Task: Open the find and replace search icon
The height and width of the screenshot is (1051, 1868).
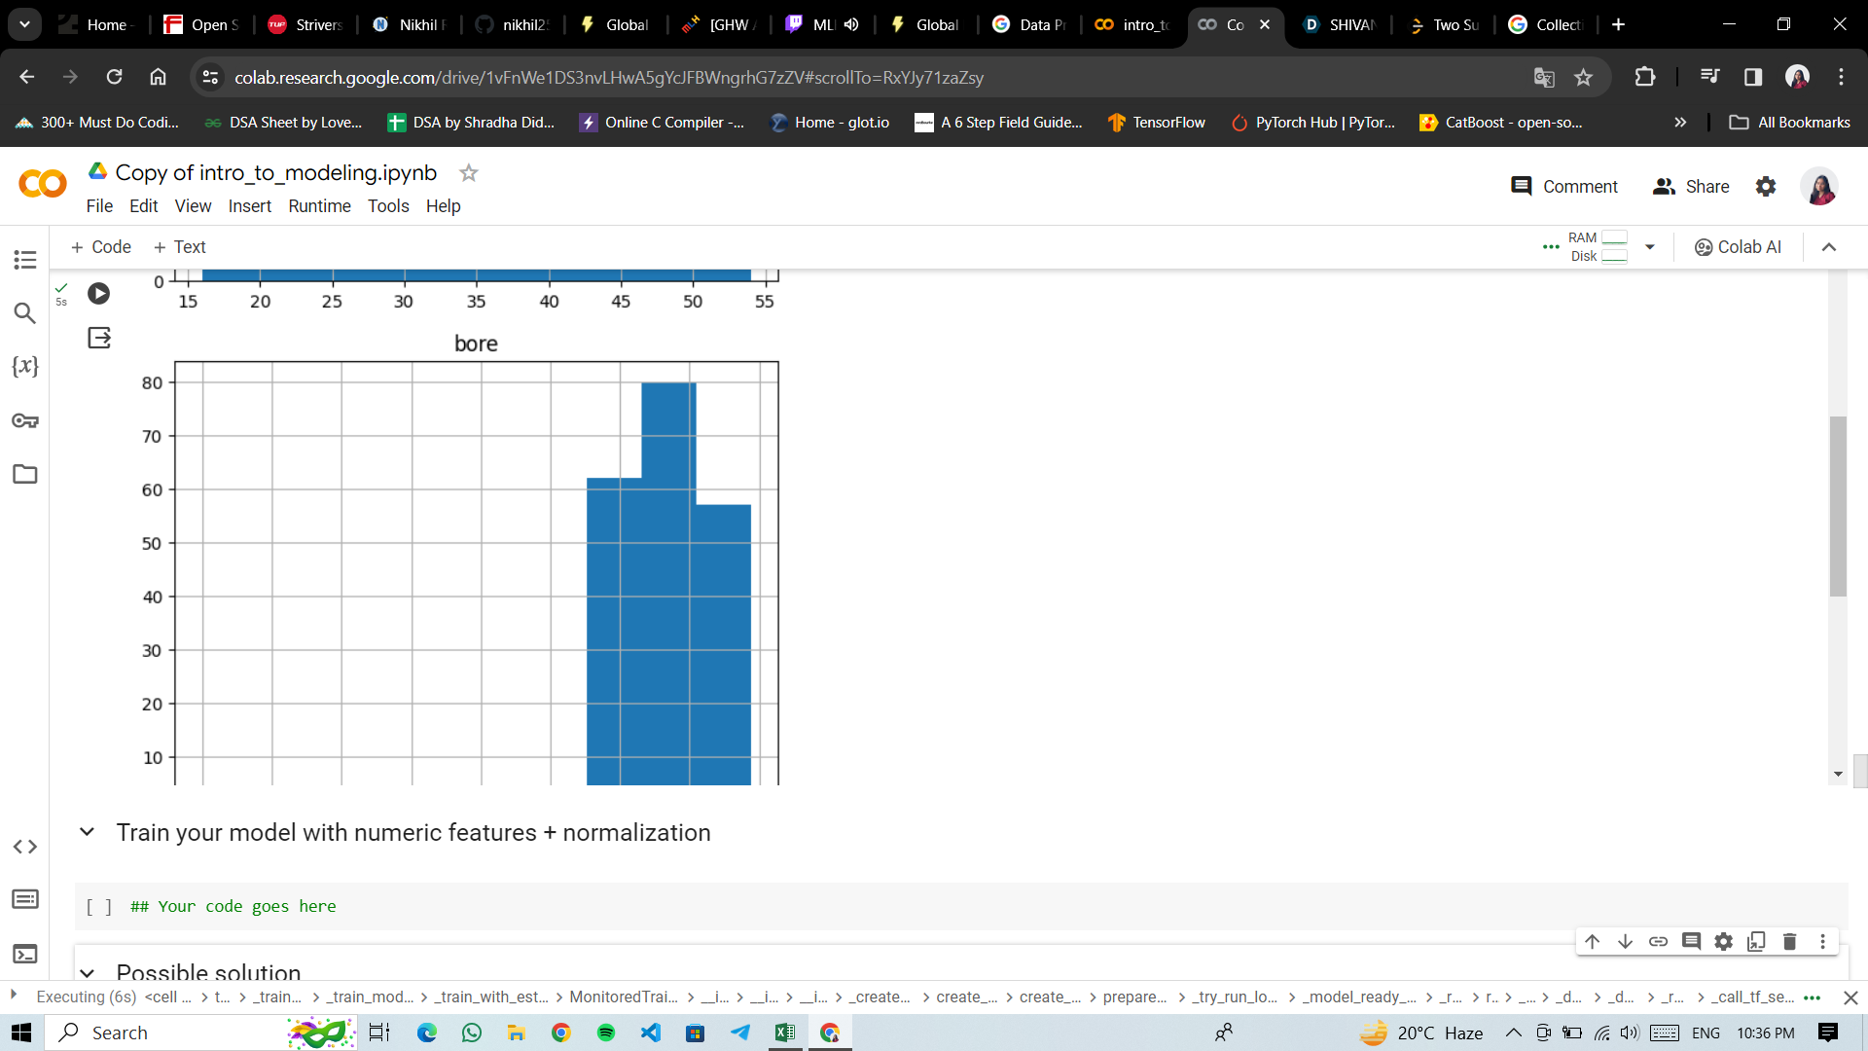Action: point(25,313)
